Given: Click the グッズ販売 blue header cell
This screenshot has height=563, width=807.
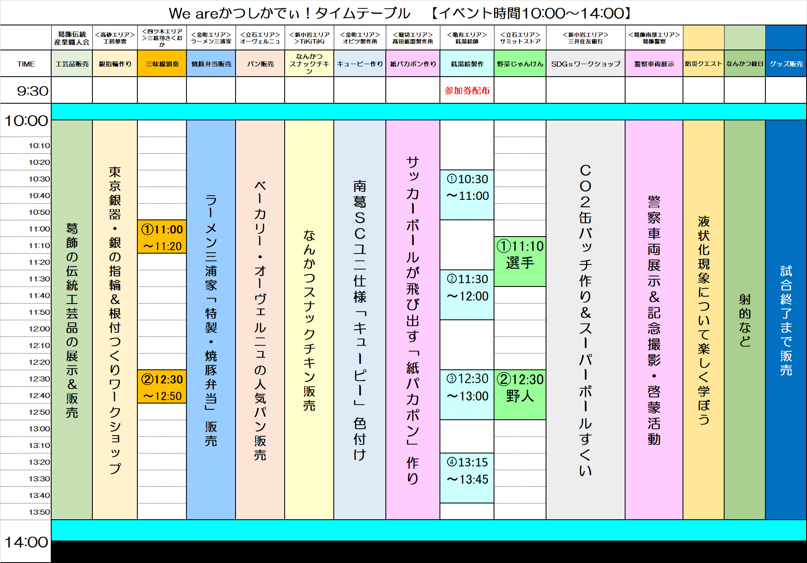Looking at the screenshot, I should click(x=786, y=64).
